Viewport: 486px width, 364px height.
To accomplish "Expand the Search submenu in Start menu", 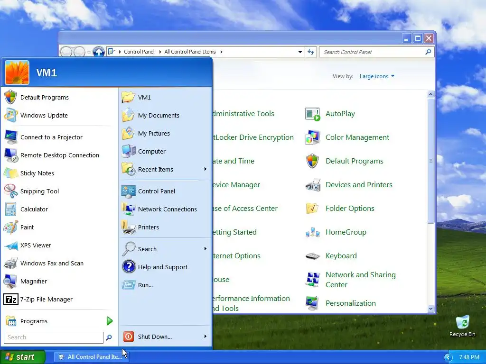I will click(205, 248).
